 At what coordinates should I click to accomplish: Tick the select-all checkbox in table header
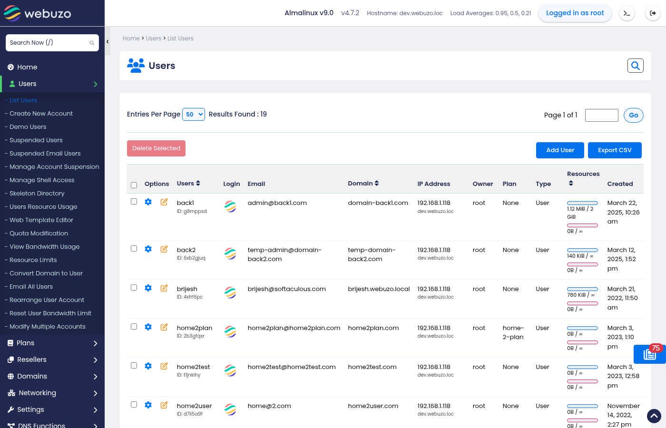(134, 185)
